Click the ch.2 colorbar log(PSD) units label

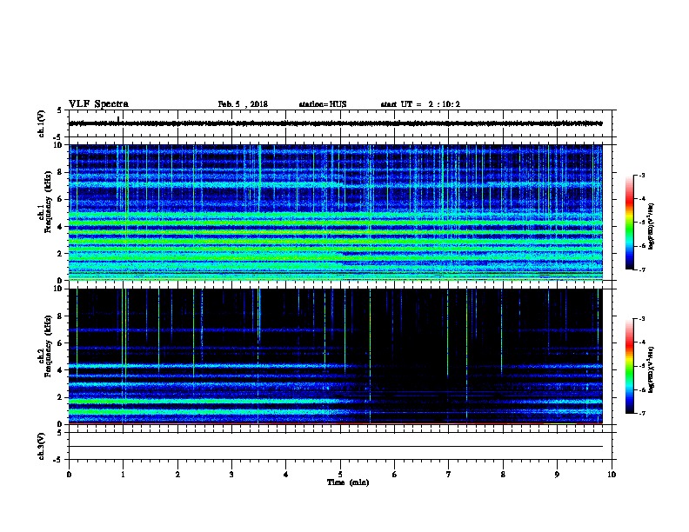(x=652, y=370)
